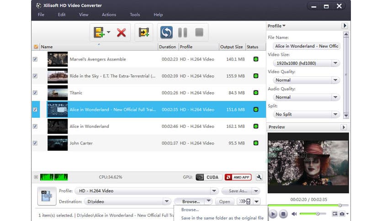Stop conversion with the toolbar stop icon
Image resolution: width=382 pixels, height=221 pixels.
(199, 32)
